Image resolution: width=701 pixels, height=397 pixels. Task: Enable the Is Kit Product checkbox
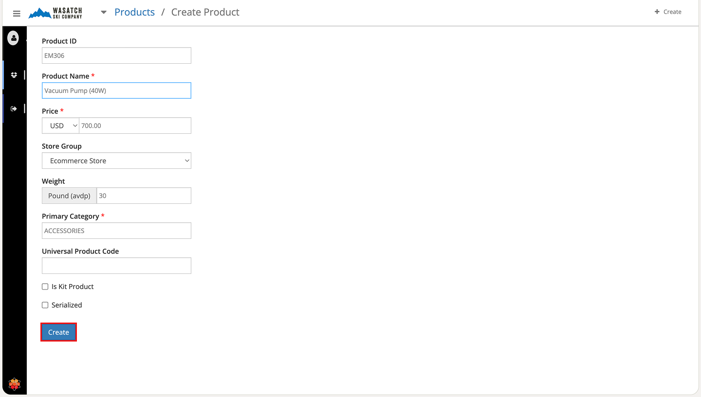[45, 287]
